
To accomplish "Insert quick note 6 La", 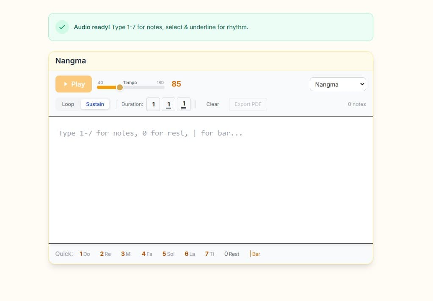I will tap(190, 254).
